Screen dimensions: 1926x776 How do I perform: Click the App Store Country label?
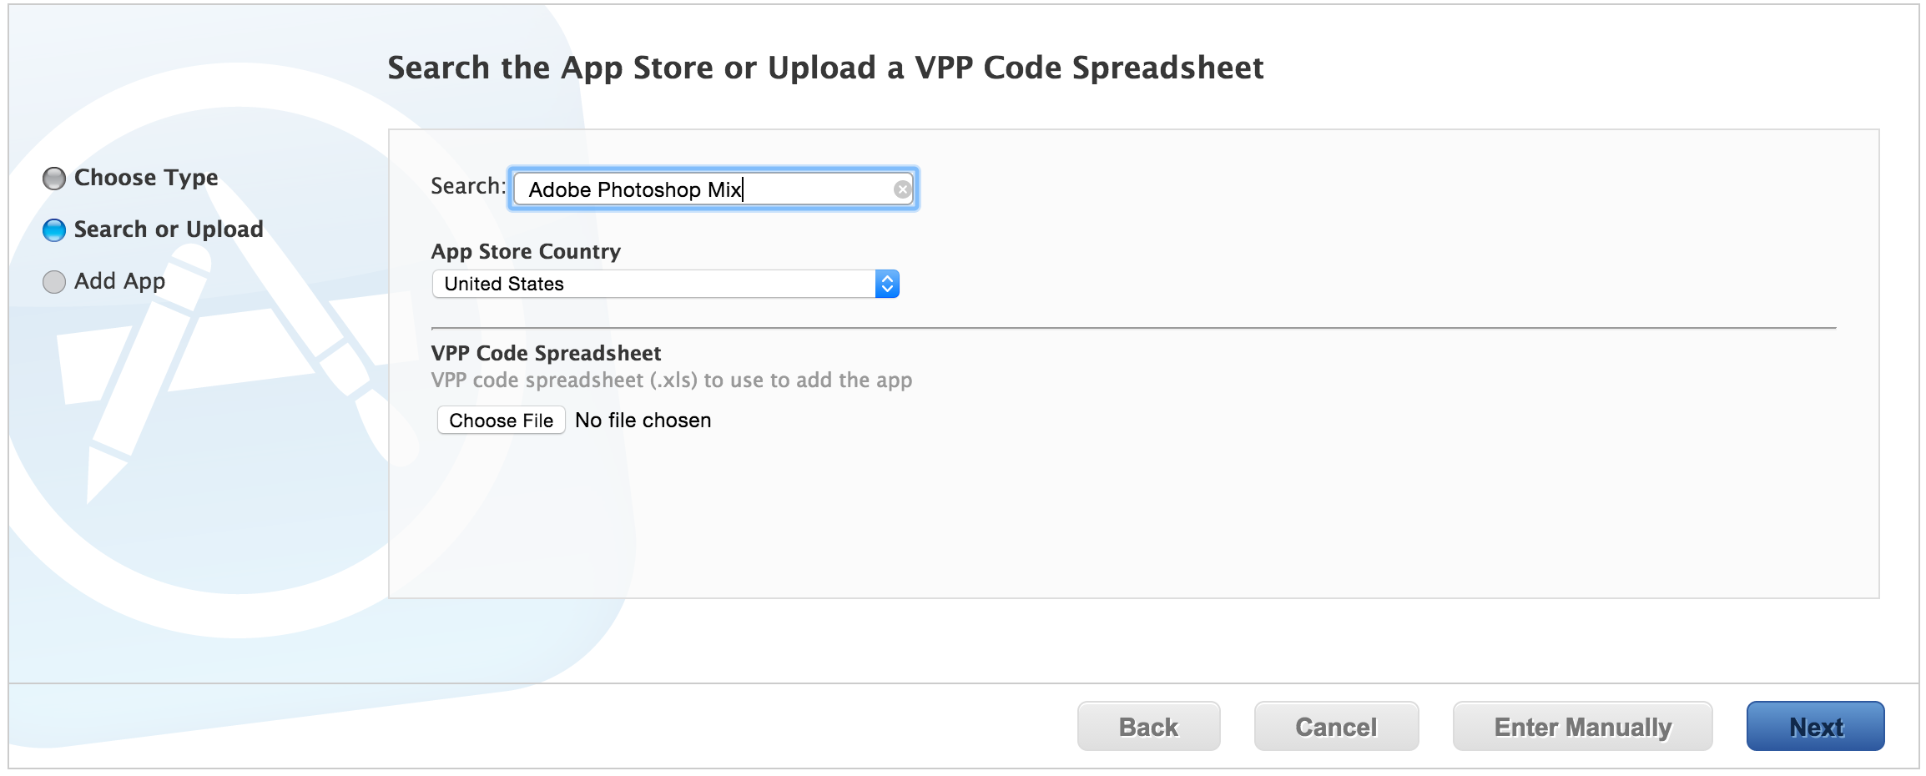(x=526, y=251)
